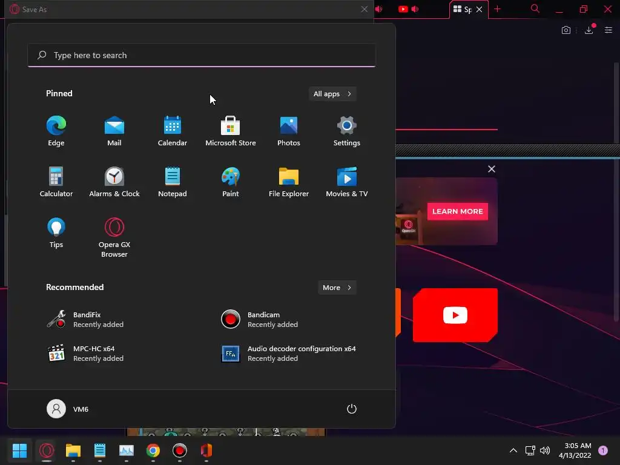Open the notification count badge

tap(603, 450)
